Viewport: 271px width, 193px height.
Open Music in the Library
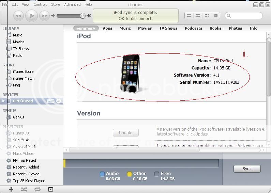[17, 35]
